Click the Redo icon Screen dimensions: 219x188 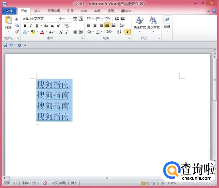[19, 45]
